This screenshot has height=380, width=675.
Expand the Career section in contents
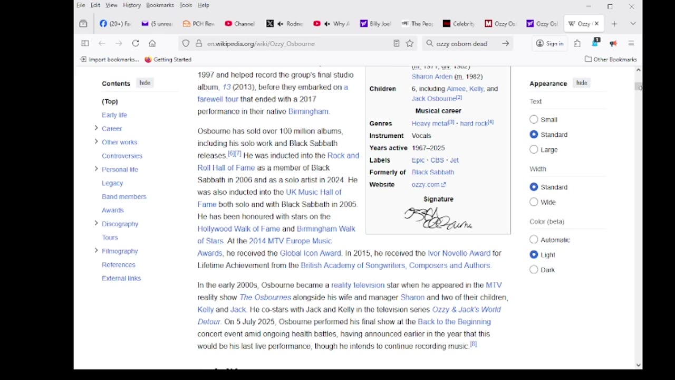pyautogui.click(x=96, y=128)
